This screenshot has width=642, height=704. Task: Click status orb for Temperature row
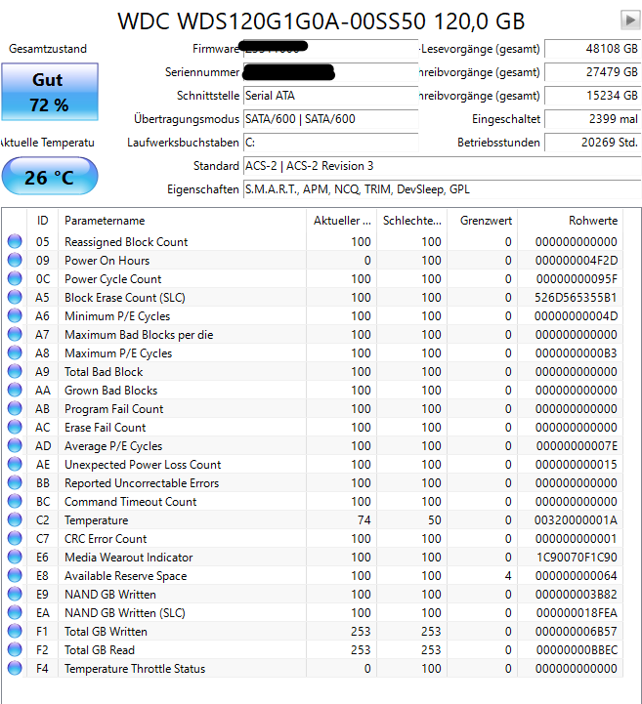(15, 519)
